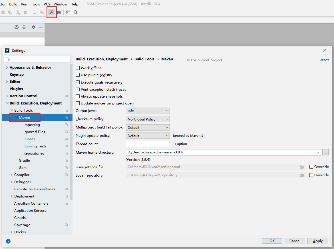Collapse Build, Execution, Deployment node
Viewport: 334px width, 249px height.
tap(7, 103)
